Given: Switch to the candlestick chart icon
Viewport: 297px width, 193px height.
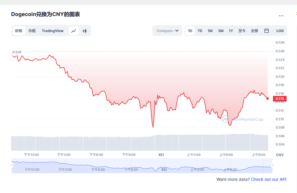Looking at the screenshot, I should [x=85, y=31].
